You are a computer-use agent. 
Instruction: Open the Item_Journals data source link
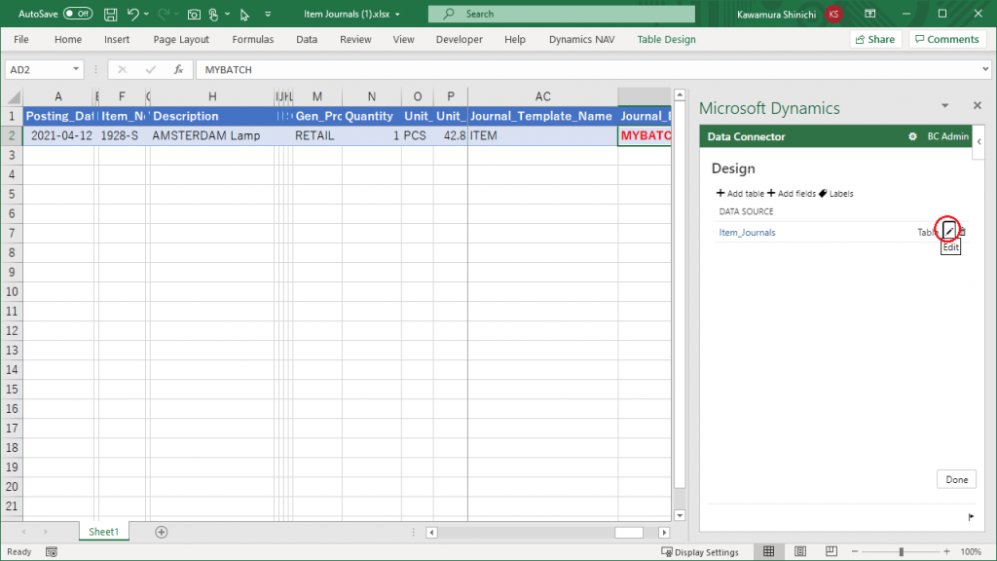[747, 232]
